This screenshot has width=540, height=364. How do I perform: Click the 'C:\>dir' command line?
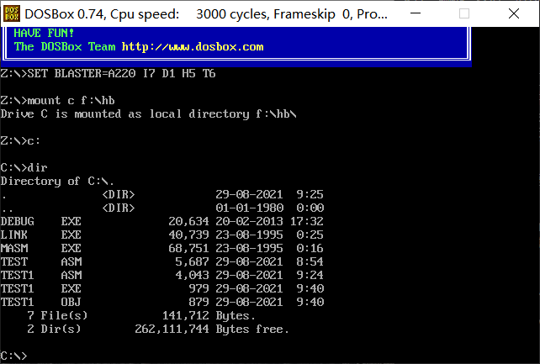point(24,167)
